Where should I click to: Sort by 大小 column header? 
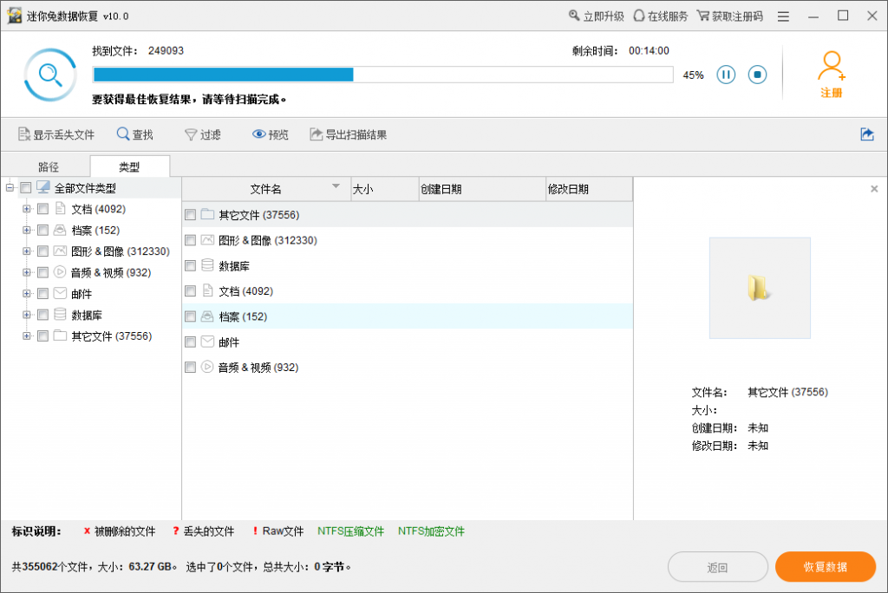[x=384, y=189]
